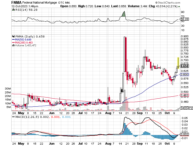Image resolution: width=193 pixels, height=146 pixels.
Task: Click the 0.550 price axis label
Action: point(185,83)
